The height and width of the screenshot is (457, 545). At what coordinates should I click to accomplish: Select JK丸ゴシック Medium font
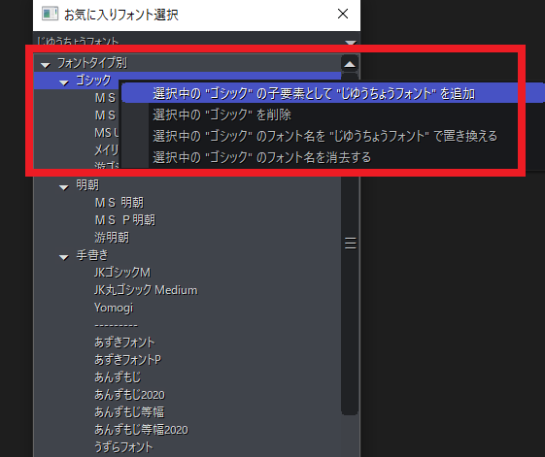point(146,290)
